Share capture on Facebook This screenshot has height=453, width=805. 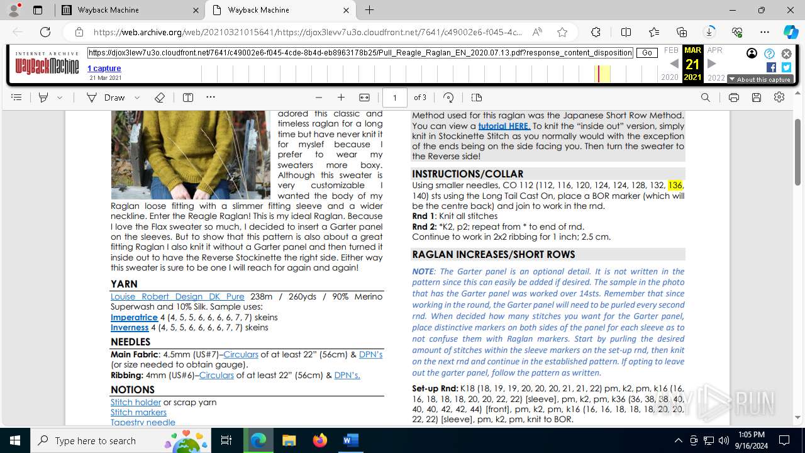pos(771,67)
